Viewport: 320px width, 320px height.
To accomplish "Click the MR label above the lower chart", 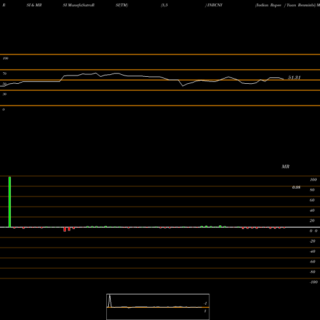I will pyautogui.click(x=285, y=166).
